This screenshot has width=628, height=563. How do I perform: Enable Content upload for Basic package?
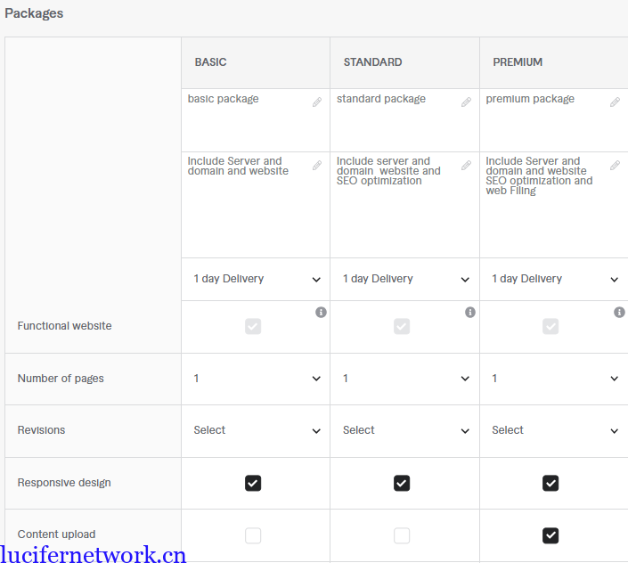coord(253,535)
